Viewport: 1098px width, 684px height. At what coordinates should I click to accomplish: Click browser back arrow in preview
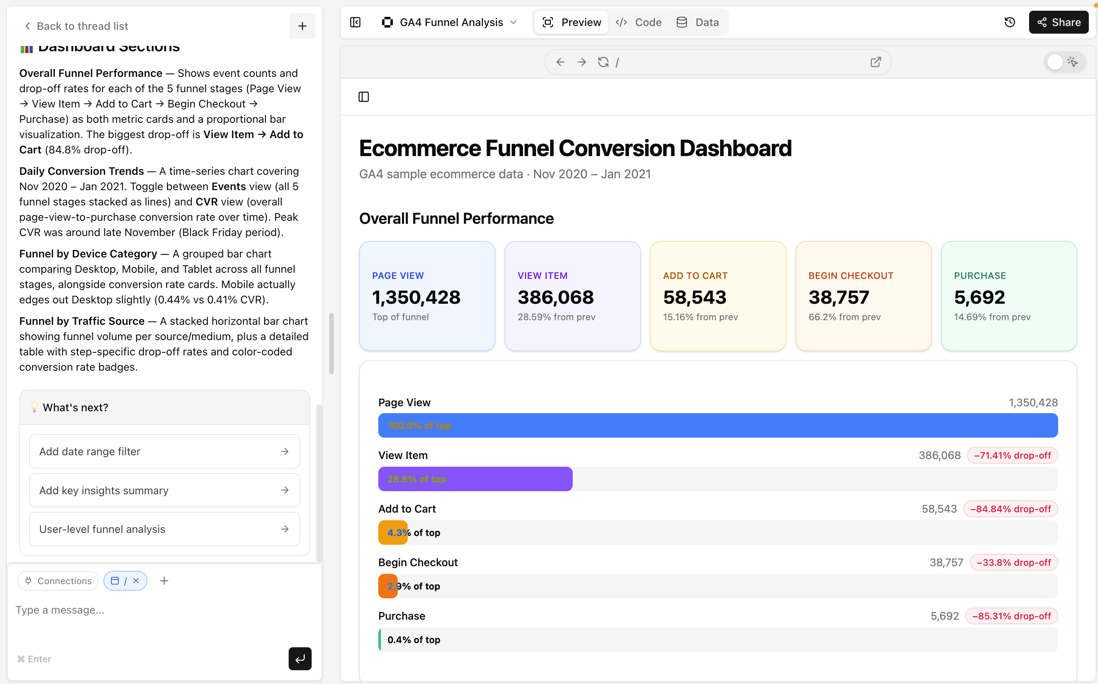pyautogui.click(x=560, y=62)
